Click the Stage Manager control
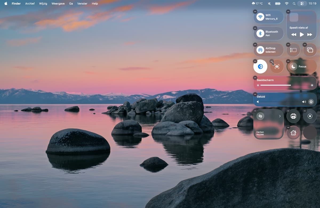 [293, 50]
